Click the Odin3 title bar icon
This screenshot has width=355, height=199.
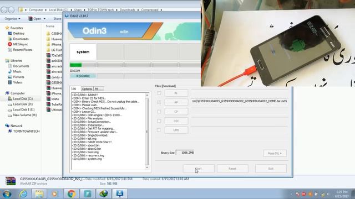point(67,16)
